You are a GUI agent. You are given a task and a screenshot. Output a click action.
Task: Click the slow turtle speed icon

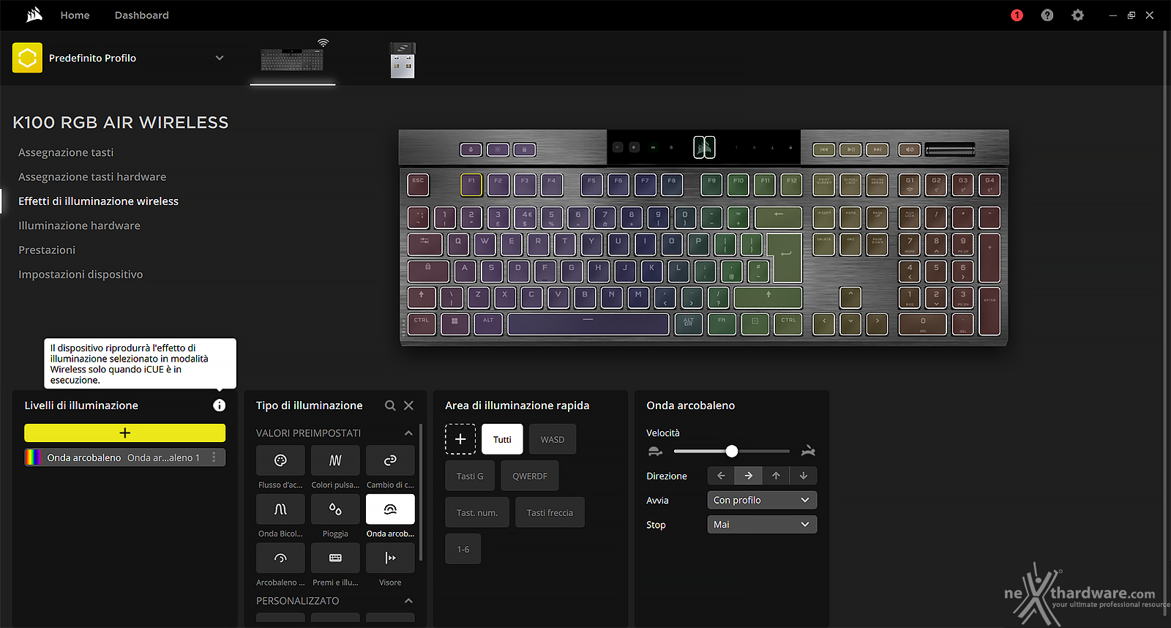(x=655, y=451)
